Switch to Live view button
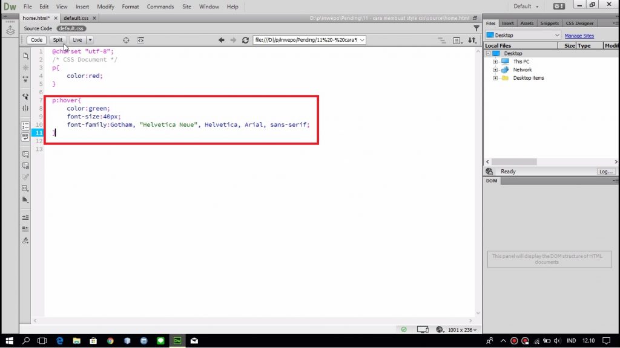Image resolution: width=620 pixels, height=348 pixels. (x=77, y=40)
